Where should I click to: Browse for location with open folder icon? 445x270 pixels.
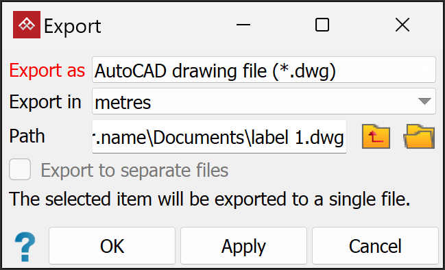point(419,136)
